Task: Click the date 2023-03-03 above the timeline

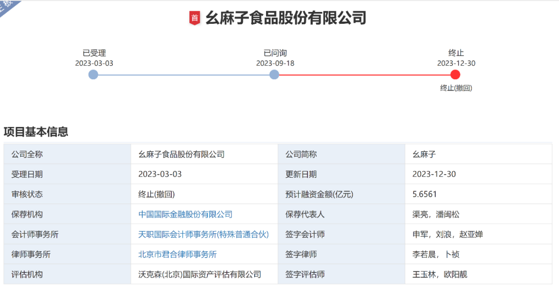Action: point(94,63)
